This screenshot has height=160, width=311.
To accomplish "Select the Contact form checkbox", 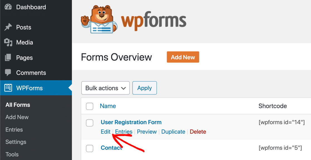I will point(89,148).
